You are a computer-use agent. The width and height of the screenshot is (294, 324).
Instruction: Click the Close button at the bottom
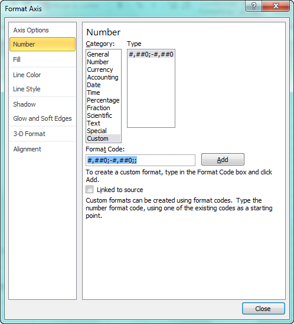263,309
